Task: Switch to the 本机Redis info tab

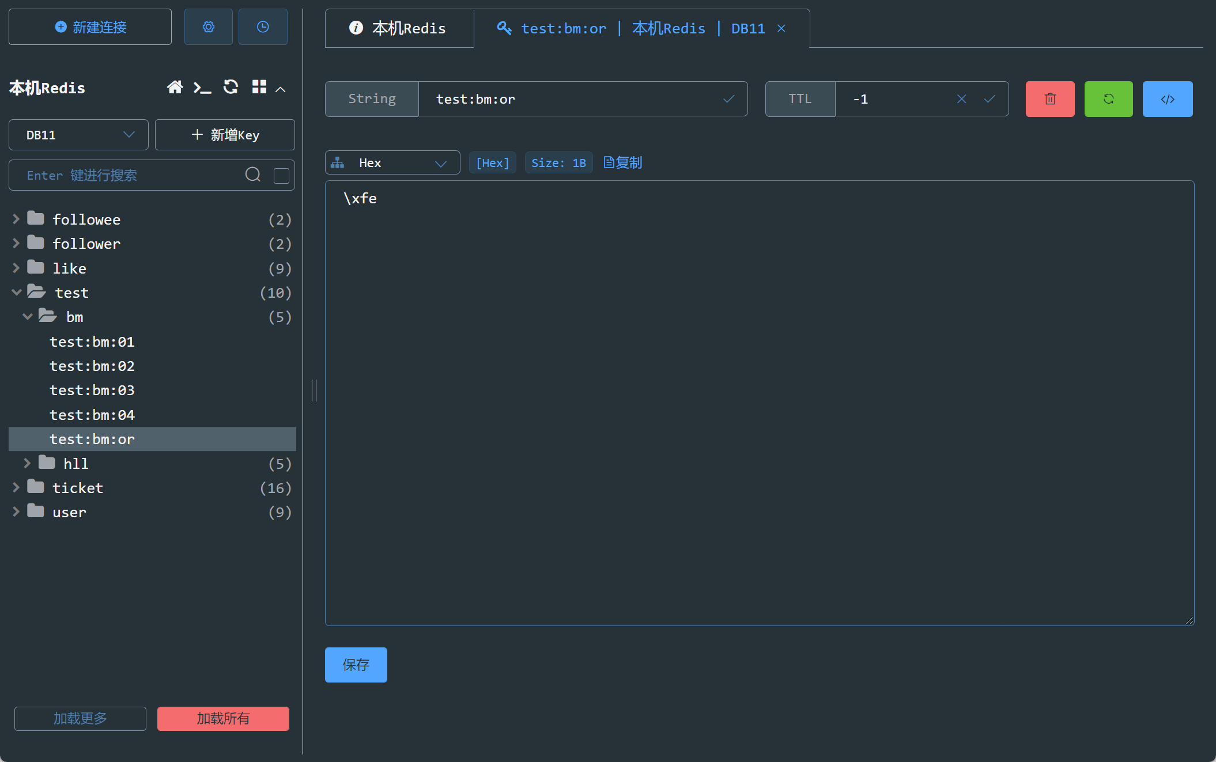Action: pyautogui.click(x=399, y=28)
